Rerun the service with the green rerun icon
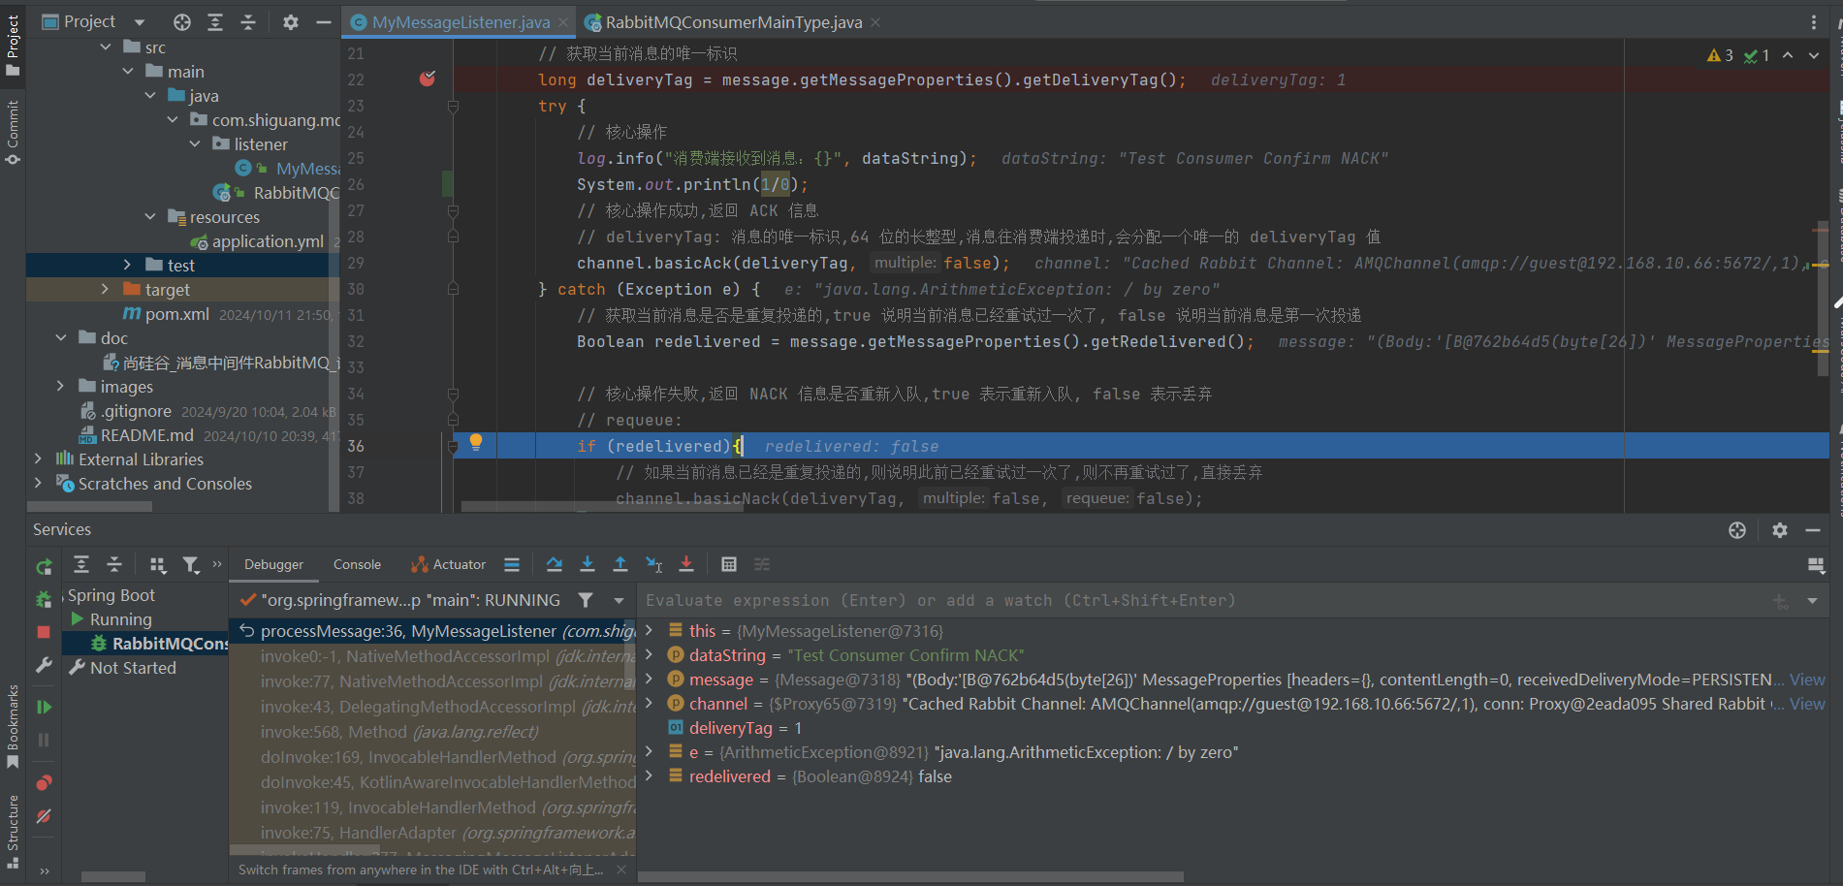Viewport: 1843px width, 886px height. tap(44, 567)
